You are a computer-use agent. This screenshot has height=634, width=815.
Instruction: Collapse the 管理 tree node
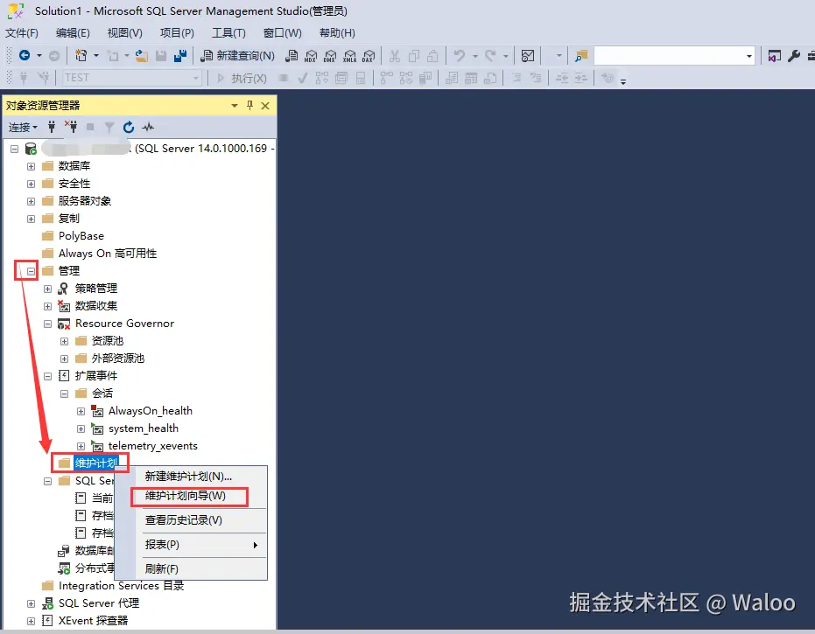tap(32, 271)
